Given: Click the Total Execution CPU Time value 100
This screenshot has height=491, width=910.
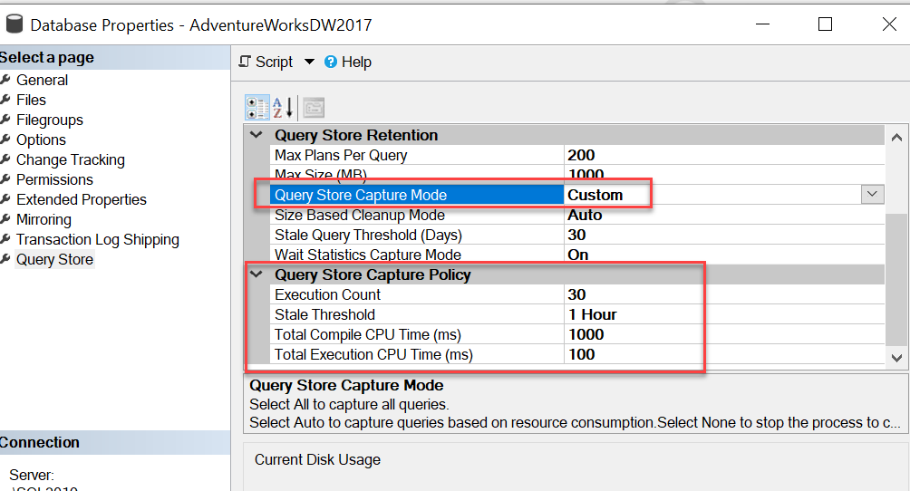Looking at the screenshot, I should coord(582,354).
